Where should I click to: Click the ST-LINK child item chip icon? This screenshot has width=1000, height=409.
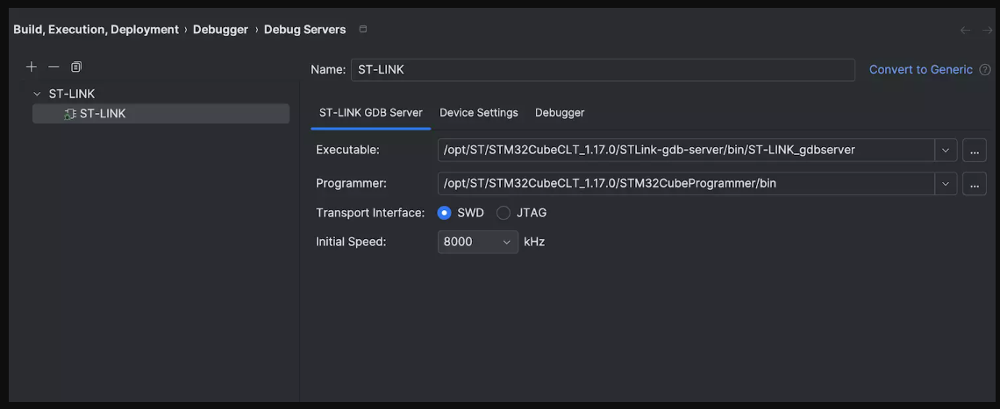tap(70, 114)
